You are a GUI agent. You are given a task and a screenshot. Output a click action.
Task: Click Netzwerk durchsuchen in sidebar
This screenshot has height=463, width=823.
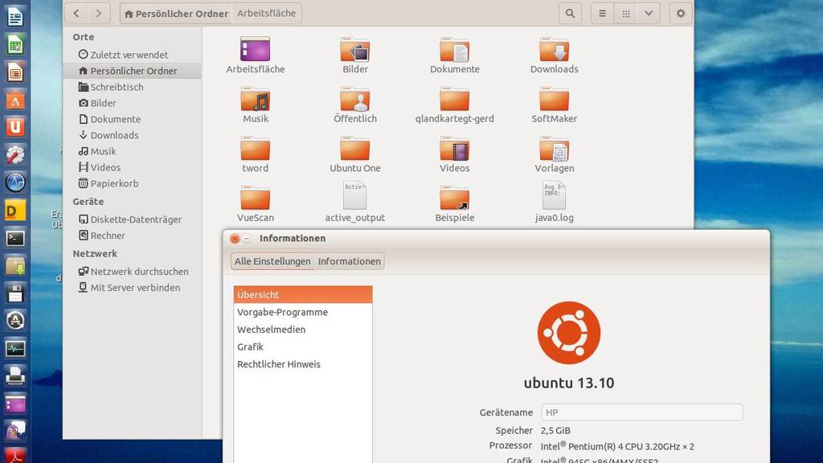click(x=138, y=272)
